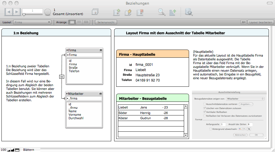The height and width of the screenshot is (152, 275).
Task: Click the portal scrollbar down arrow
Action: [x=186, y=135]
